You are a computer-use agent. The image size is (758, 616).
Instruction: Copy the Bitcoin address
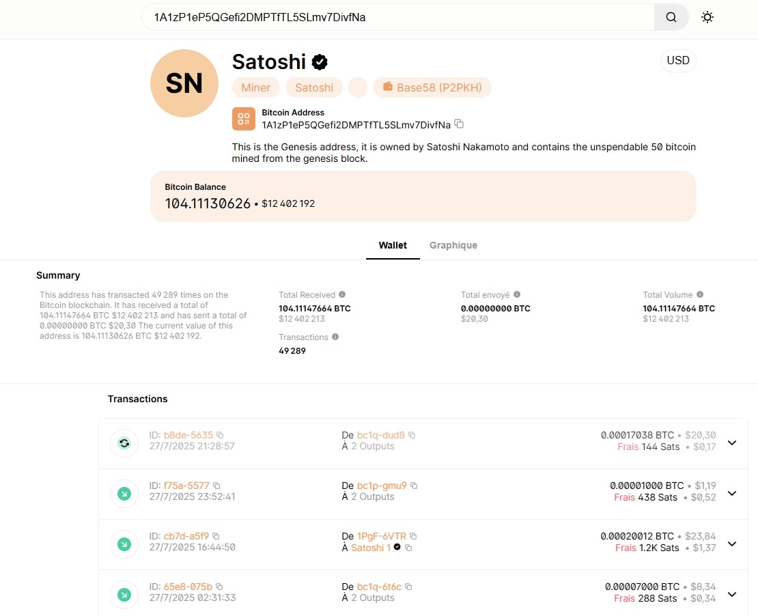point(459,124)
